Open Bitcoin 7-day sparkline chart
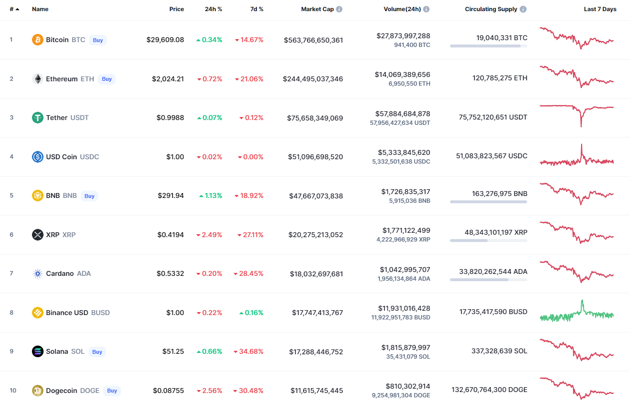 coord(577,38)
